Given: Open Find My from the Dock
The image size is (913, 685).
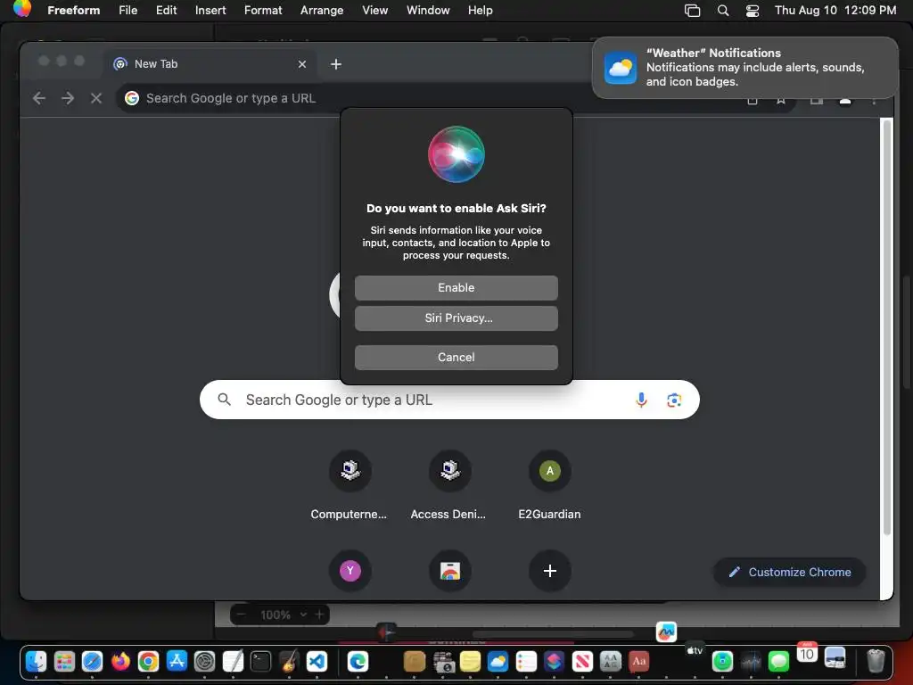Looking at the screenshot, I should [722, 661].
